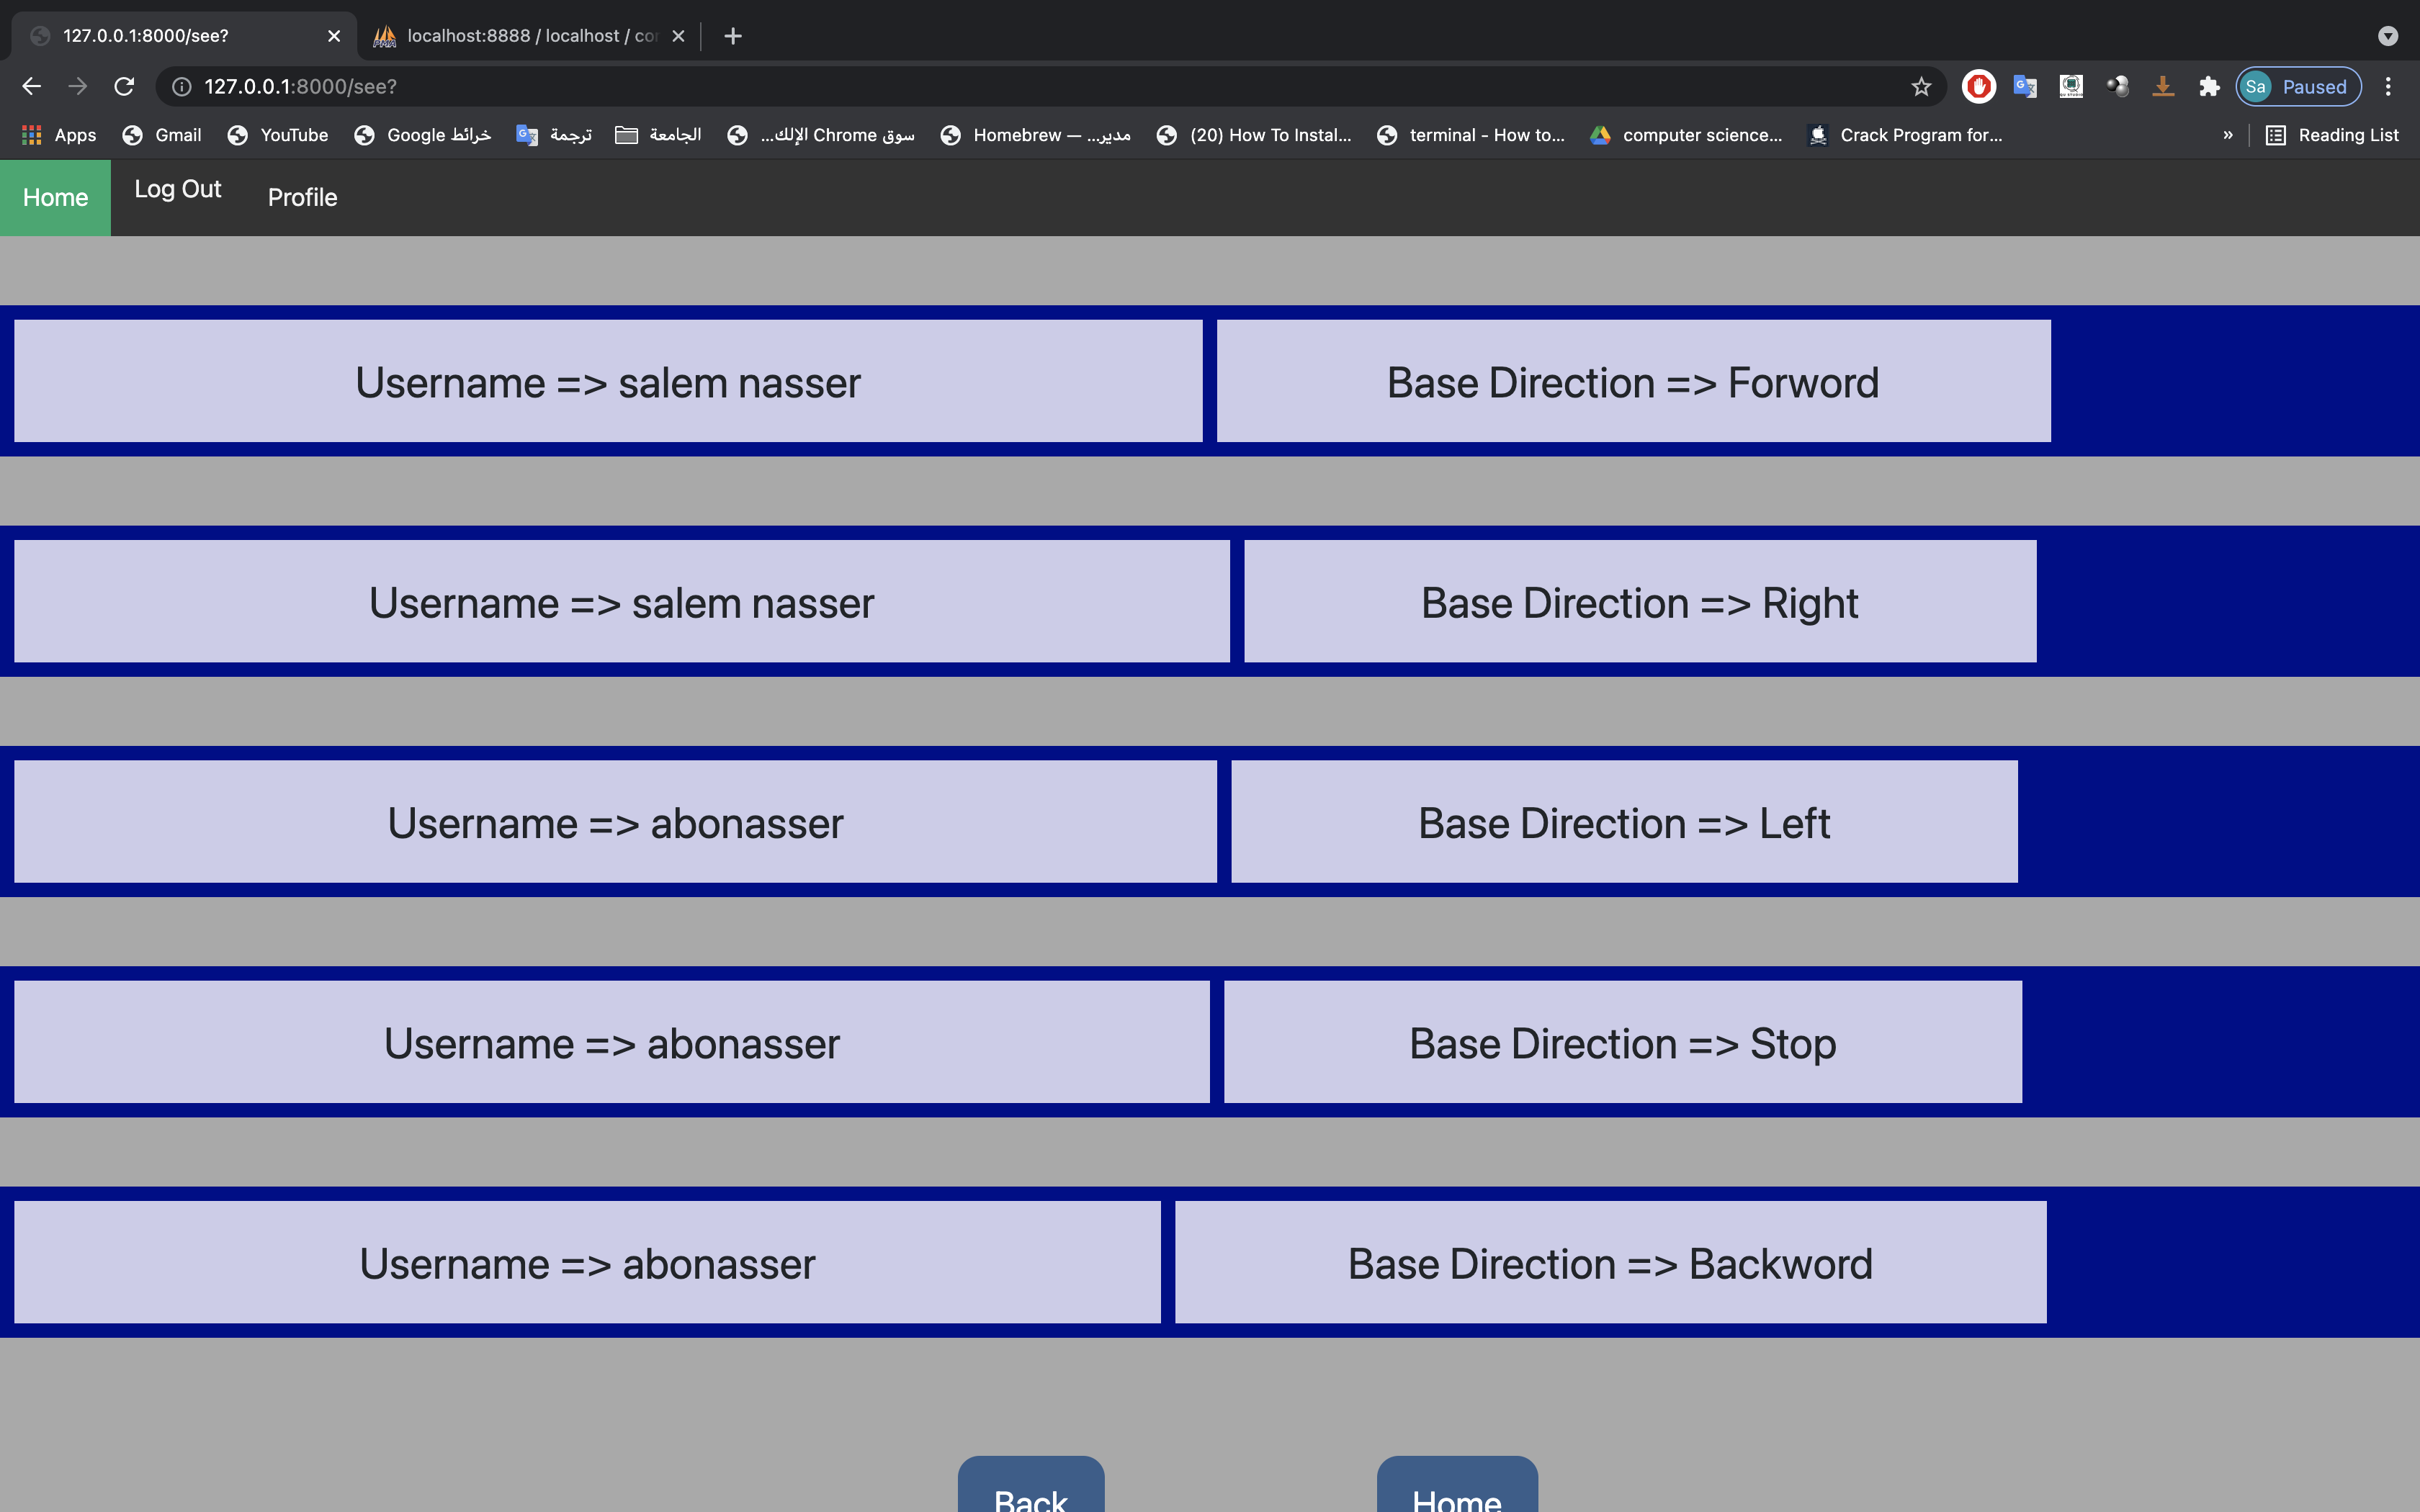
Task: Open the terminal - How to bookmark
Action: [1471, 135]
